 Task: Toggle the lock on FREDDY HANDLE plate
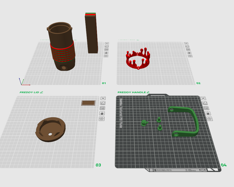(208, 113)
